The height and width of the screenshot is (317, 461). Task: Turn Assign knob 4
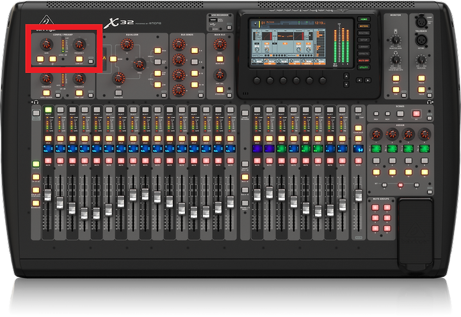point(425,134)
